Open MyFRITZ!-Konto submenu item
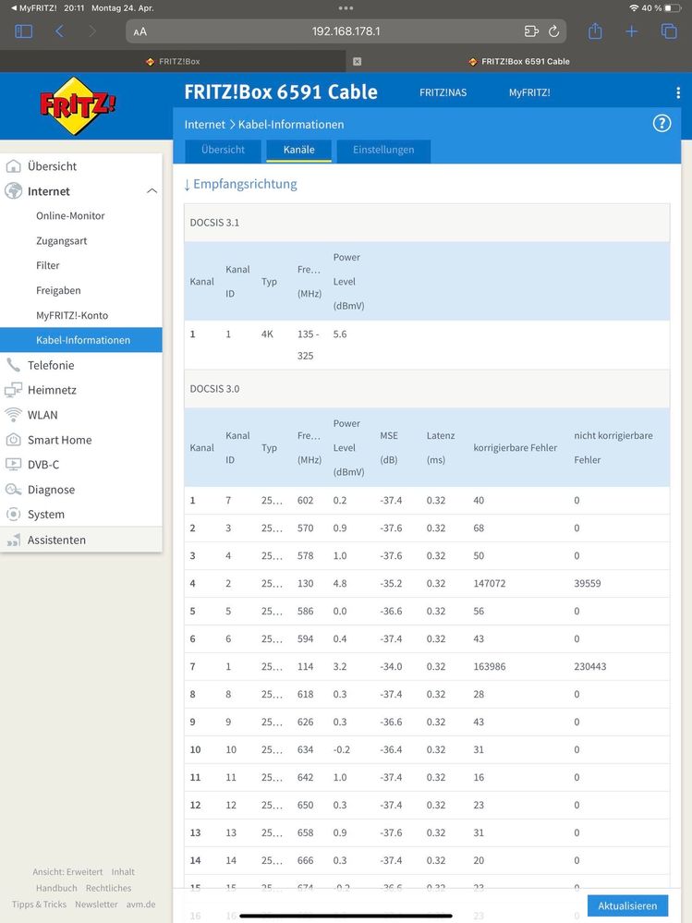The height and width of the screenshot is (923, 692). [x=72, y=315]
